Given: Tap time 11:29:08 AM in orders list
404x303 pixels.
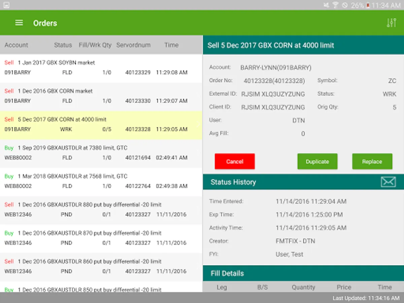Looking at the screenshot, I should tap(172, 72).
